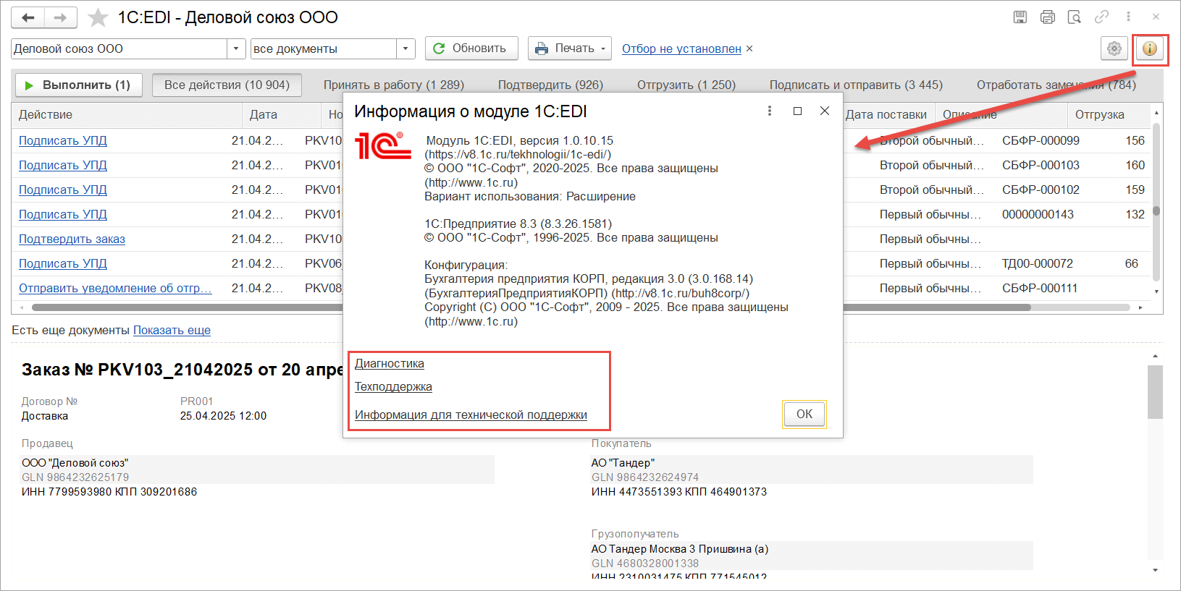Click the 1C logo in the dialog
Viewport: 1181px width, 591px height.
[x=383, y=145]
